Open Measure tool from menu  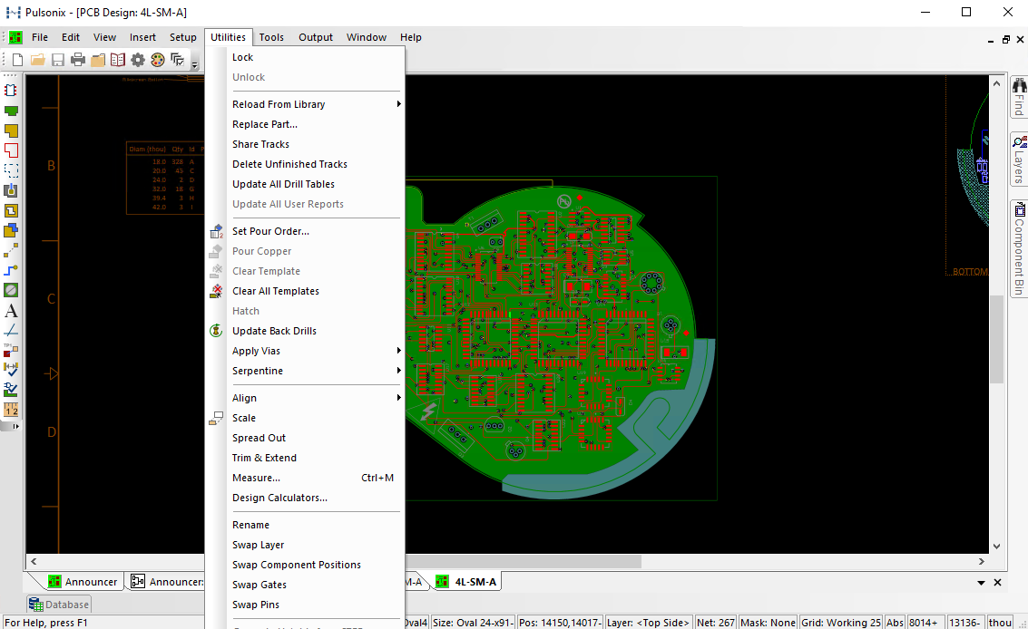(305, 479)
